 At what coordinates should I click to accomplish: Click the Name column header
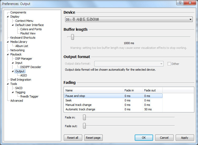click(x=93, y=90)
